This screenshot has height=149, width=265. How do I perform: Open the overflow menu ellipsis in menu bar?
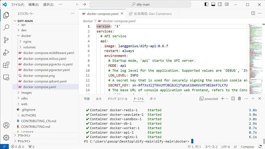[61, 4]
